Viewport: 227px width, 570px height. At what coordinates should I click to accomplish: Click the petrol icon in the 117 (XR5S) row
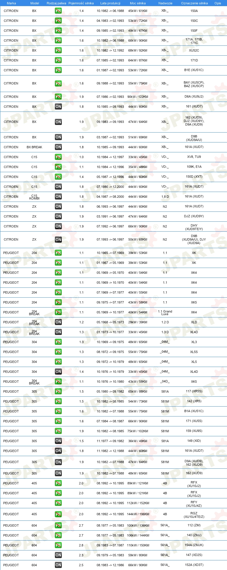(58, 391)
